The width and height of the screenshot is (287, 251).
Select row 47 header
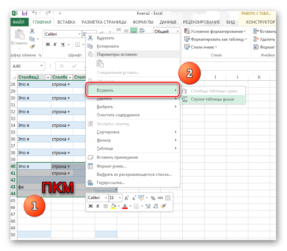[13, 214]
